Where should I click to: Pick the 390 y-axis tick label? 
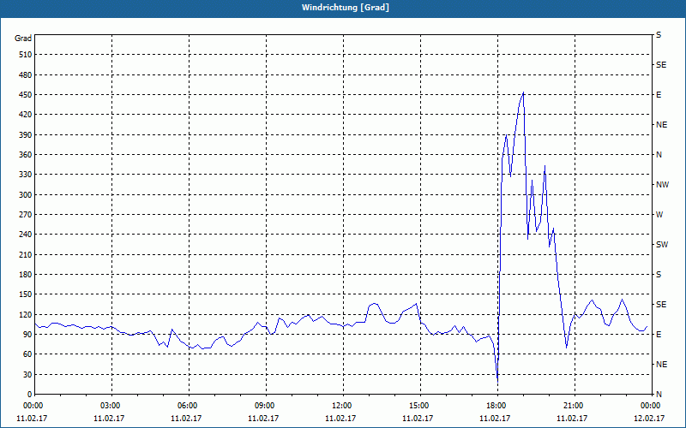(25, 135)
